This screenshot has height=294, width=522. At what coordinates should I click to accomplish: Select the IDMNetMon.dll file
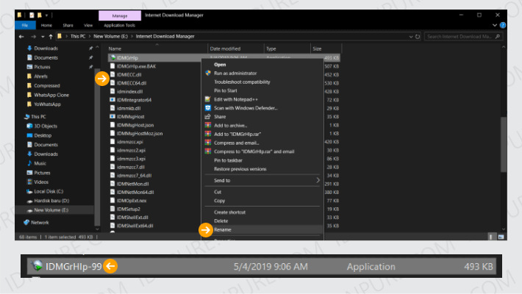[x=132, y=184]
